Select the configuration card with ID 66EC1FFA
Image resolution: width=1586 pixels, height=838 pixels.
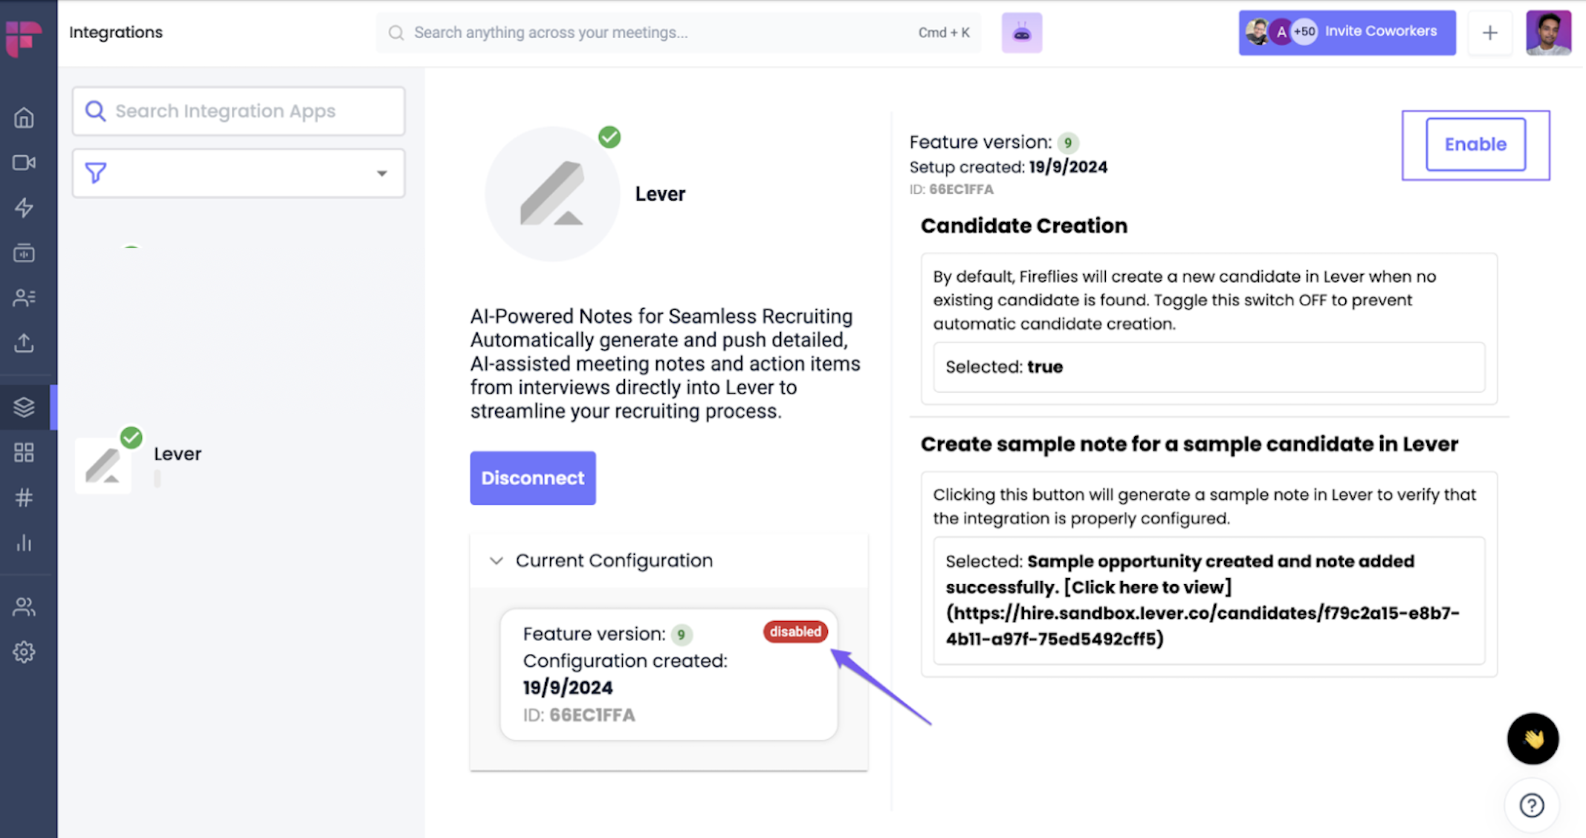(x=669, y=675)
